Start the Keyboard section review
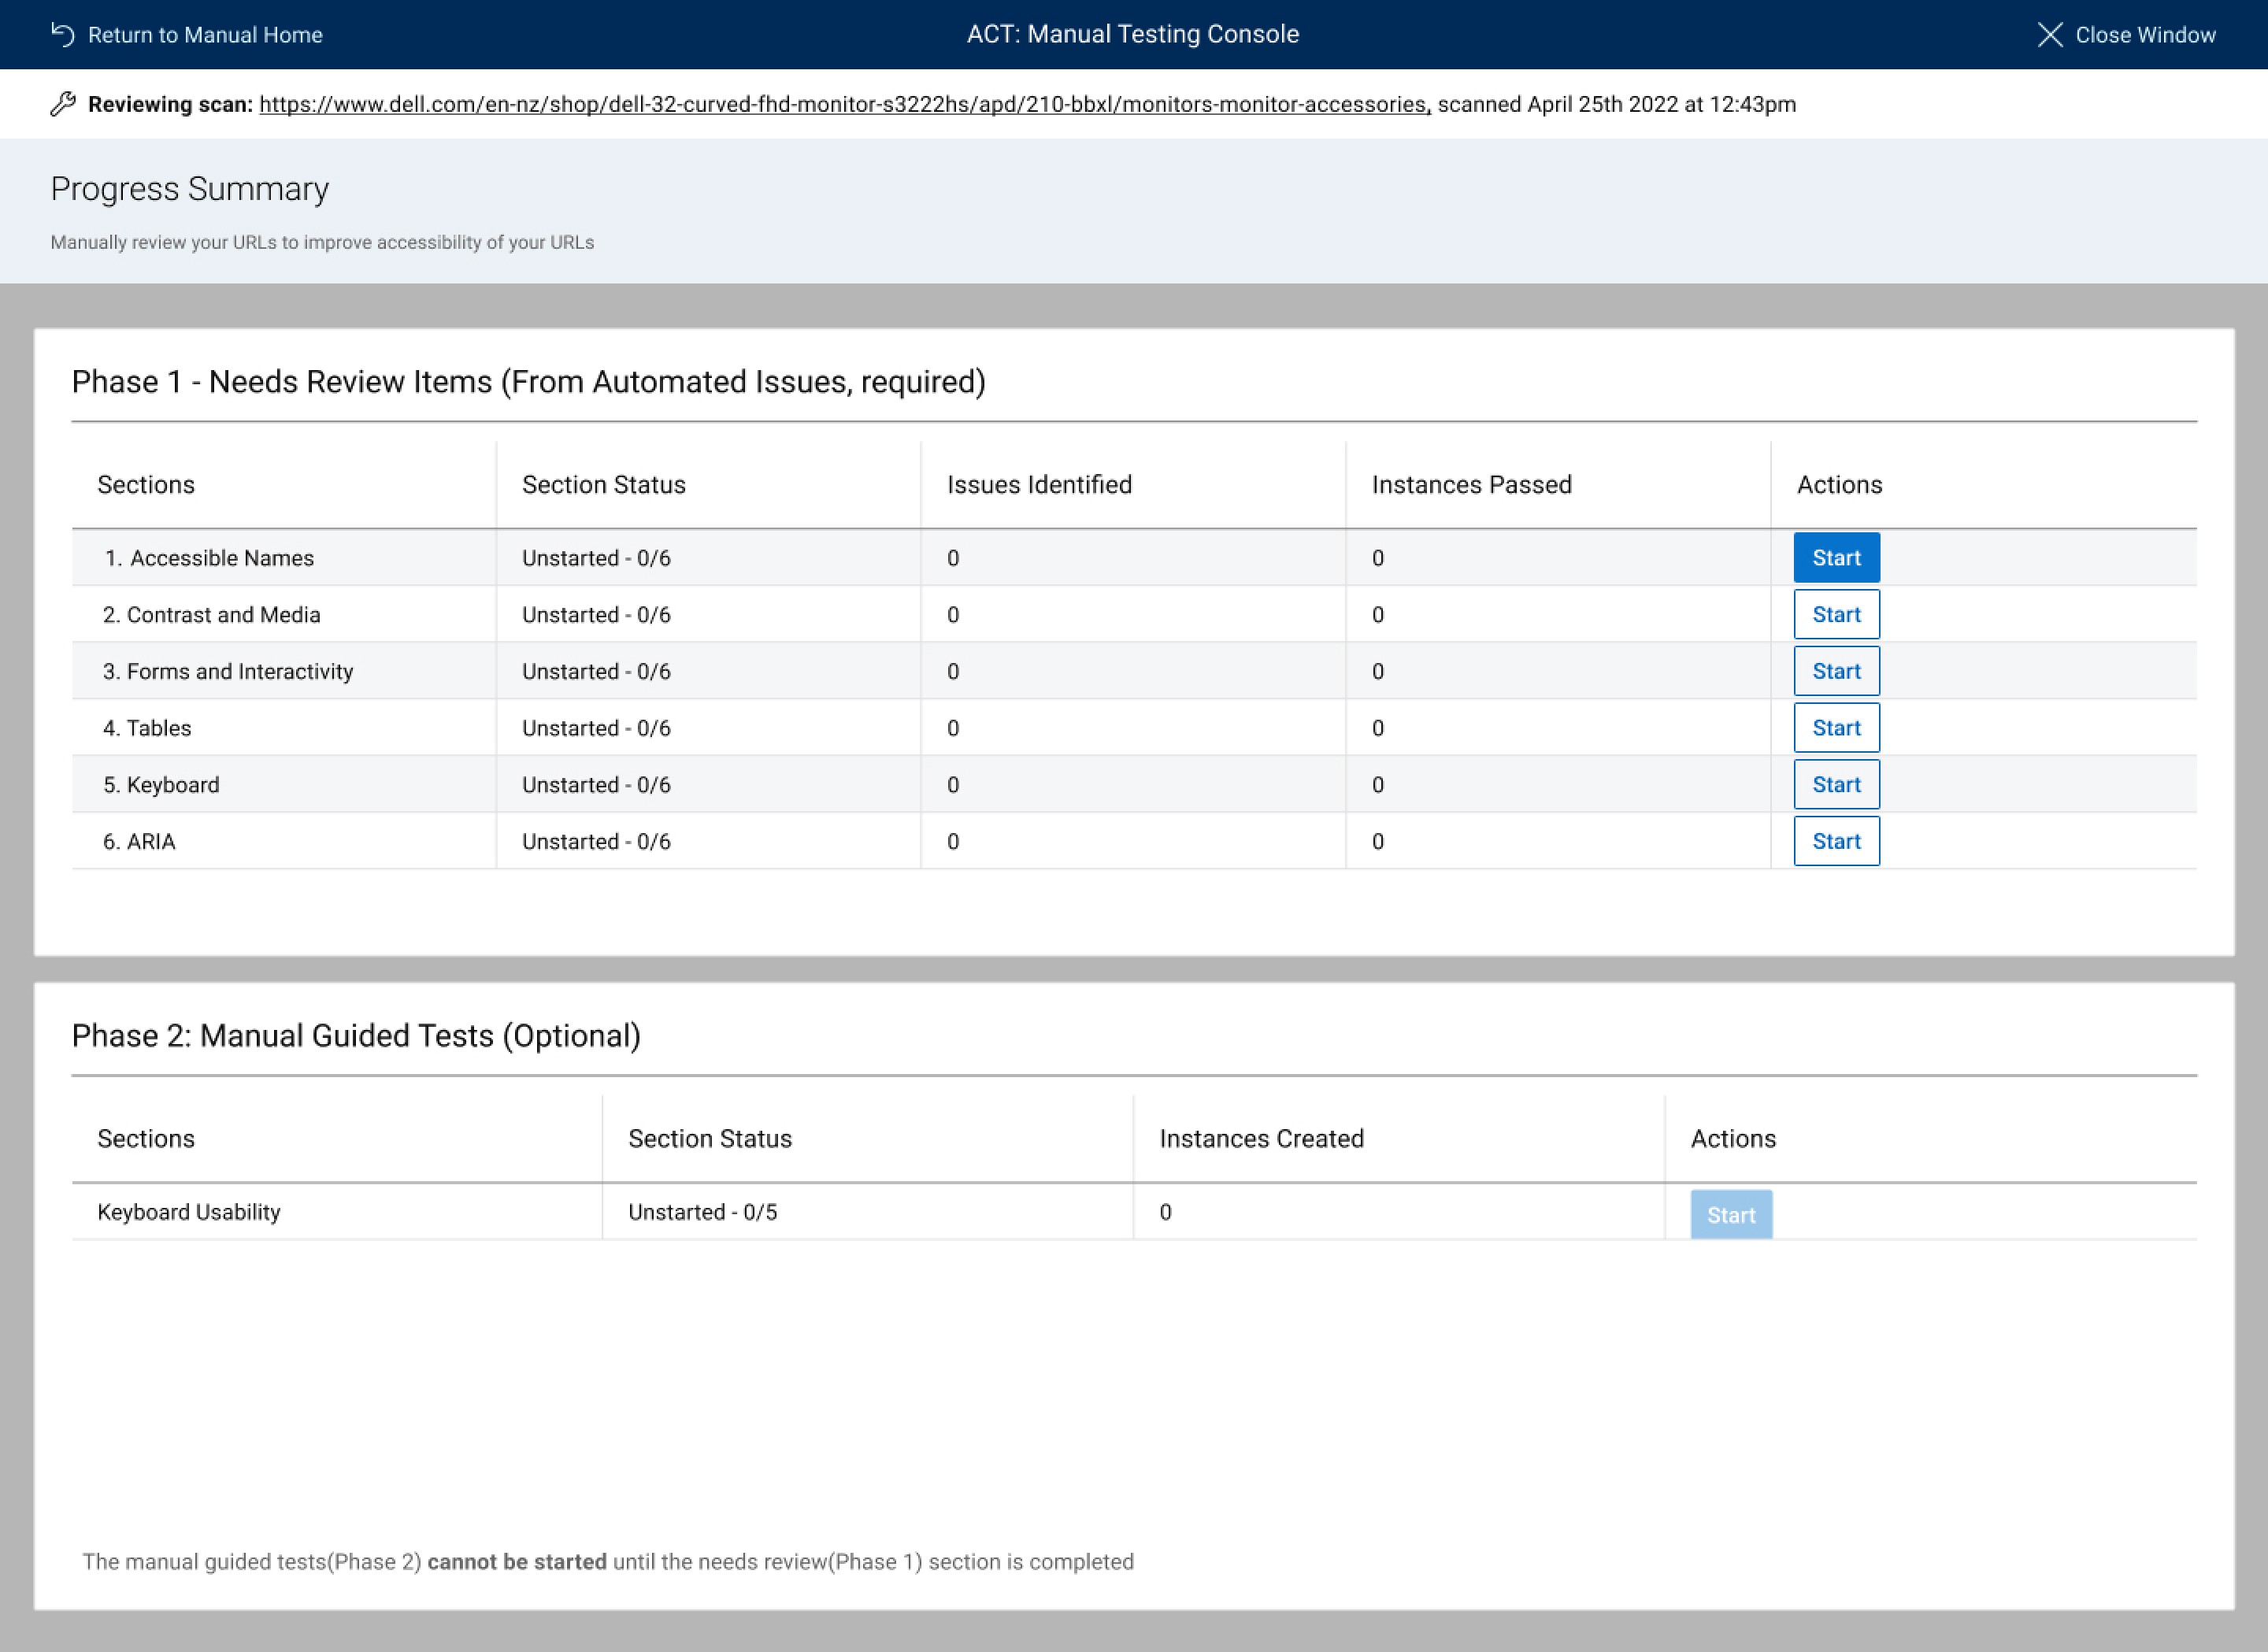Screen dimensions: 2268x1652 coord(1836,785)
